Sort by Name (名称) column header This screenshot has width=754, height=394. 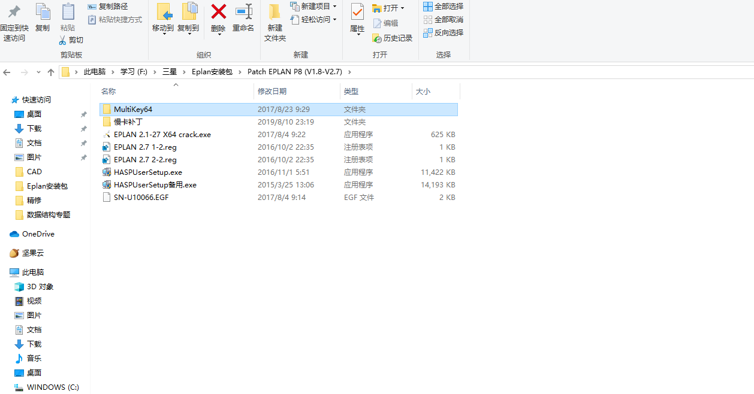point(108,92)
